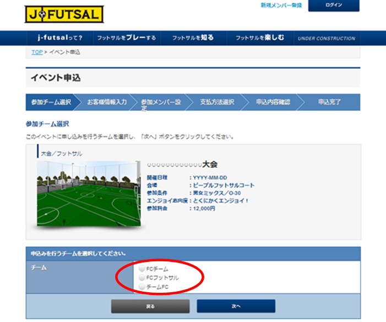The image size is (386, 322).
Task: Select the チームFC radio button
Action: click(142, 287)
